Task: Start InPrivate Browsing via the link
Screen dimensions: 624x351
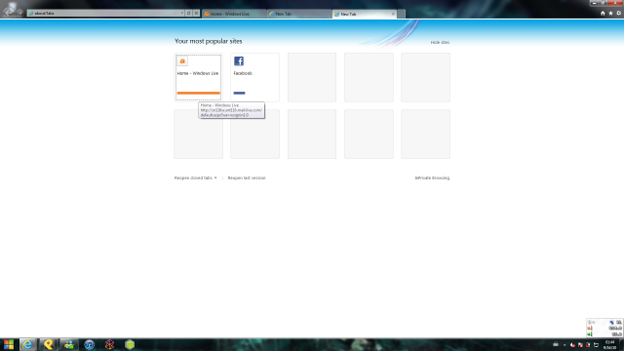Action: 432,177
